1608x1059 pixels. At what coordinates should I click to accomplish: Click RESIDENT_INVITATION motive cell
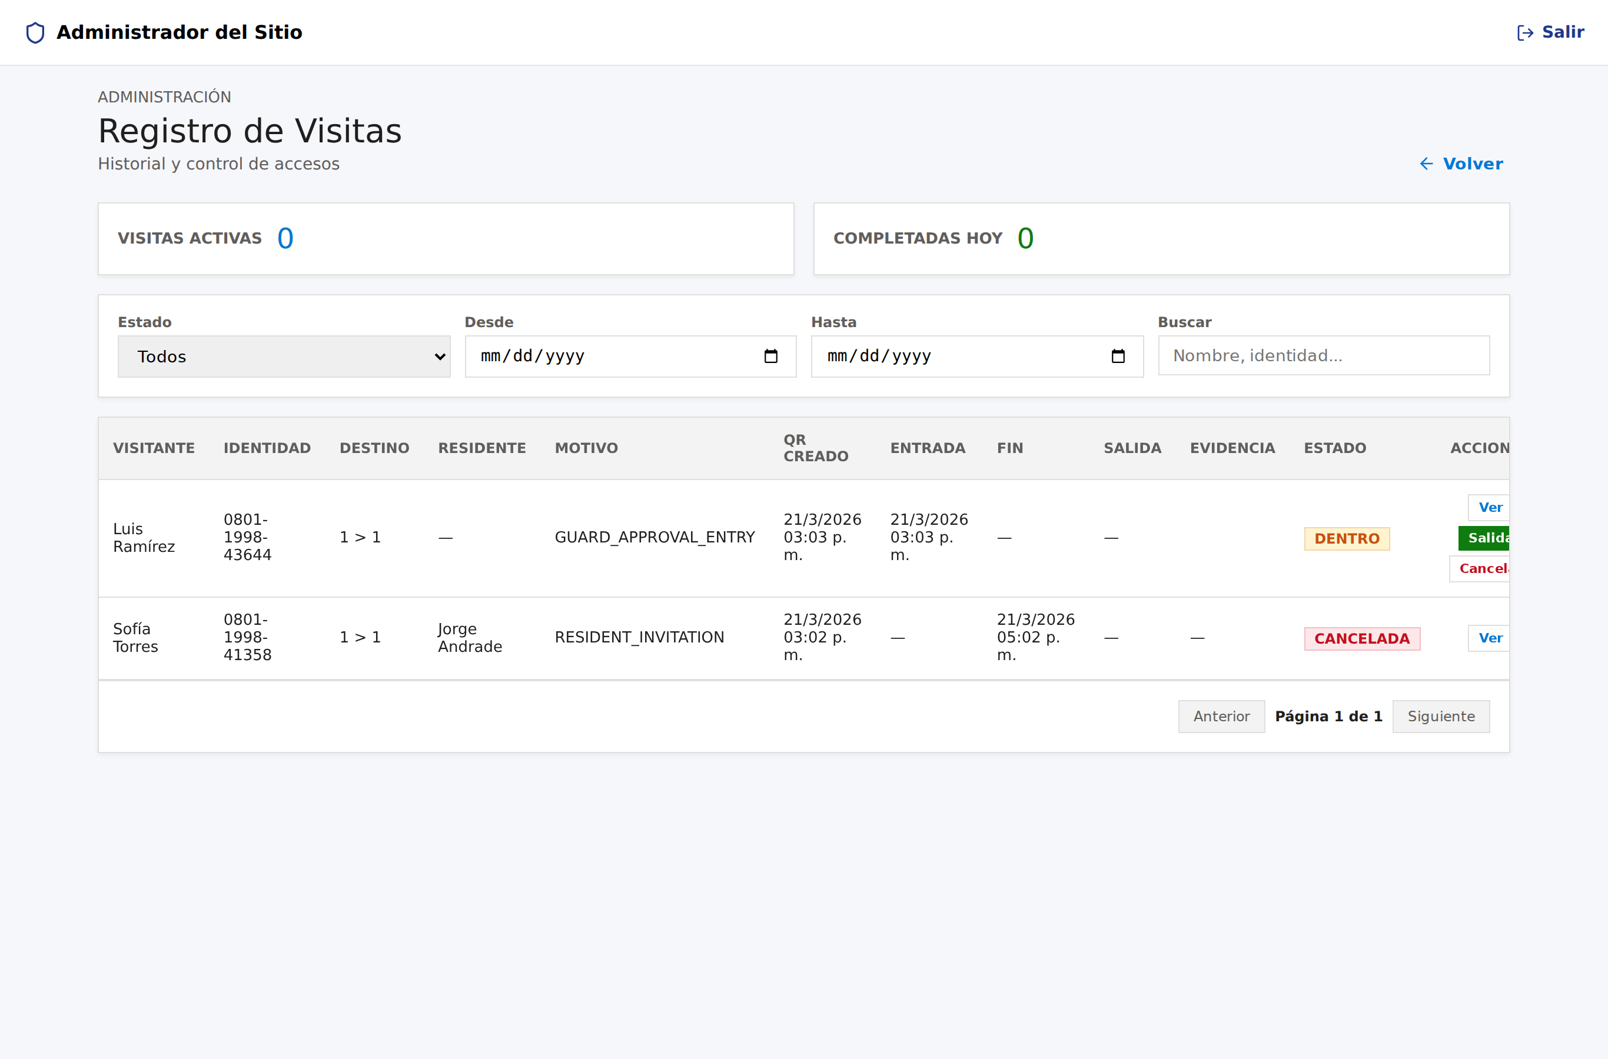coord(639,638)
